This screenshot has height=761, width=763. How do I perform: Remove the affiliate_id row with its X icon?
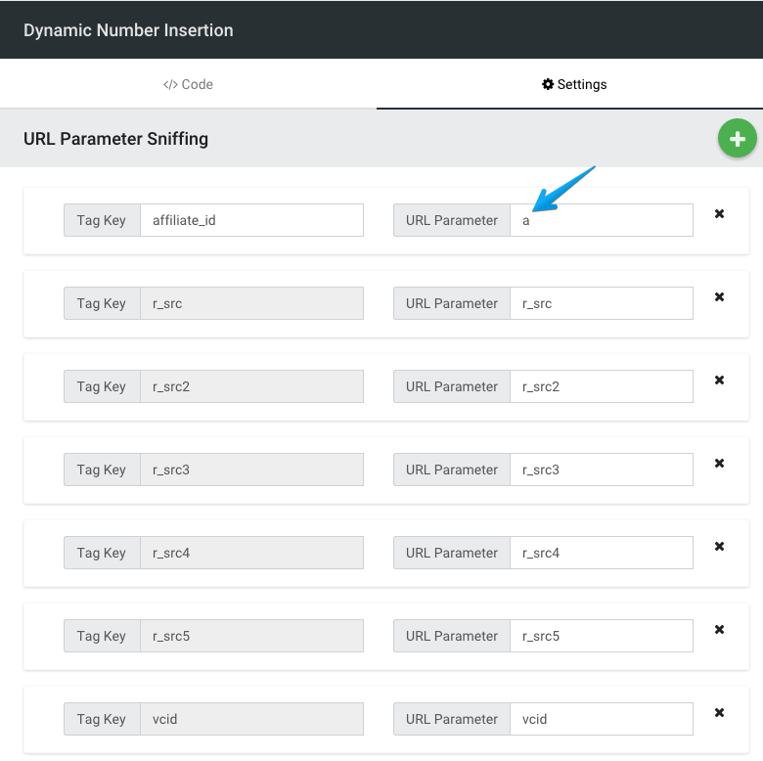(x=719, y=214)
